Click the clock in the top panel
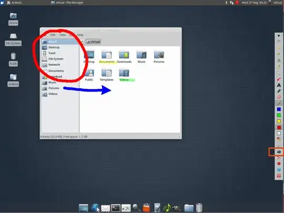The height and width of the screenshot is (213, 284). pyautogui.click(x=254, y=3)
